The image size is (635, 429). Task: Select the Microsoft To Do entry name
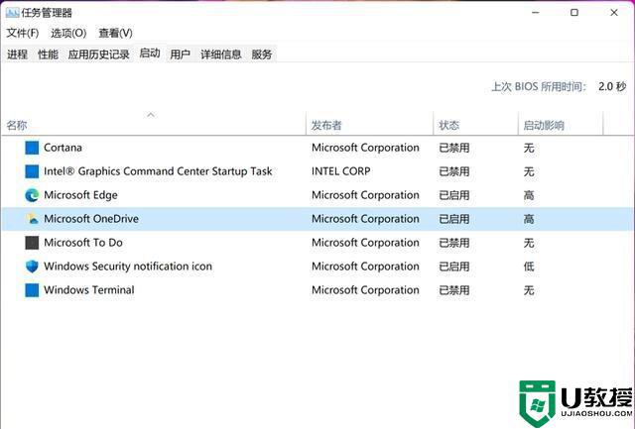tap(83, 243)
